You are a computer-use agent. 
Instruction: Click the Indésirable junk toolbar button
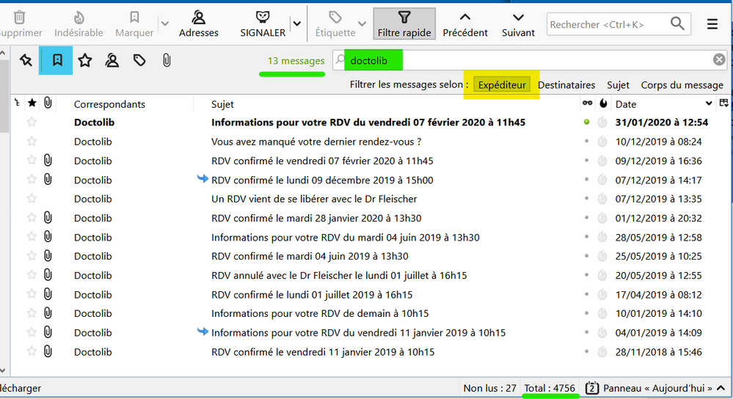point(79,24)
